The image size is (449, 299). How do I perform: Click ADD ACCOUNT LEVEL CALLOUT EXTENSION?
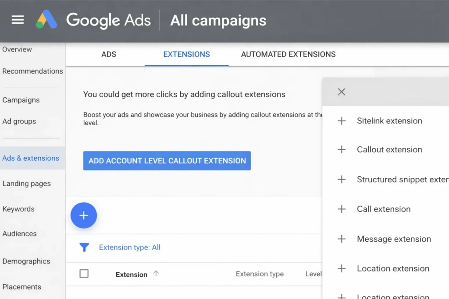click(x=167, y=161)
